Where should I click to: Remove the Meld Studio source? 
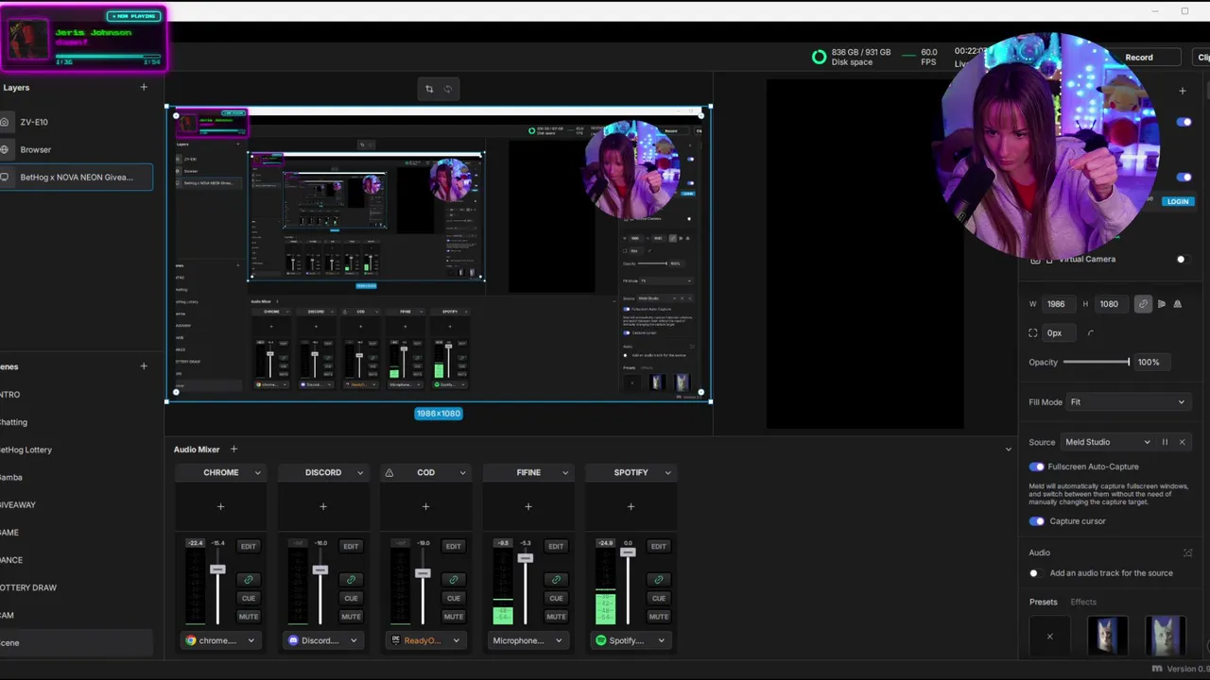1182,442
